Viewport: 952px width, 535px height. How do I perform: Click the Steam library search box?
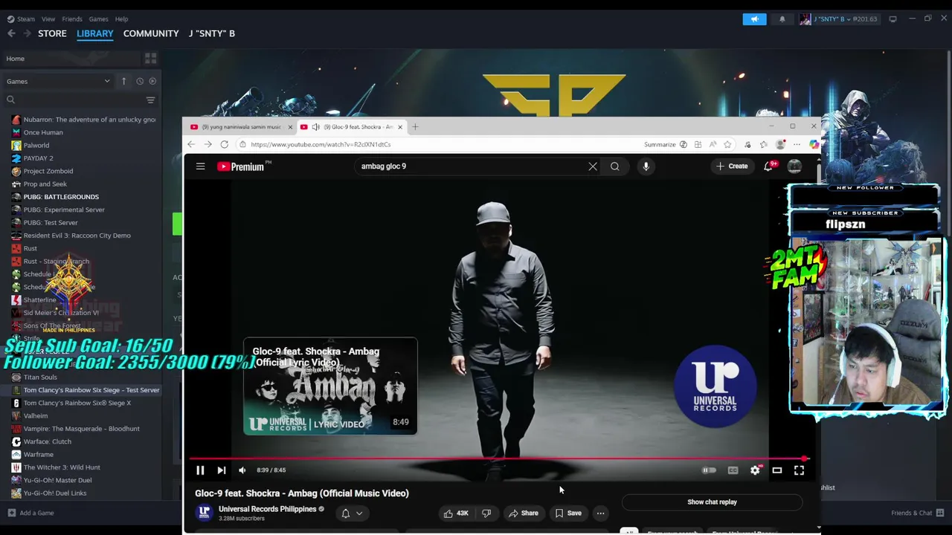point(74,100)
